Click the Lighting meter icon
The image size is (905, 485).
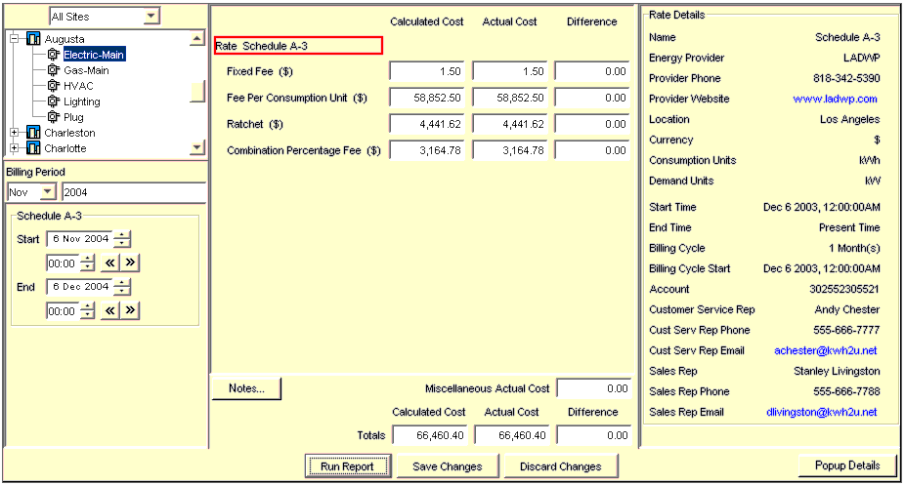54,101
